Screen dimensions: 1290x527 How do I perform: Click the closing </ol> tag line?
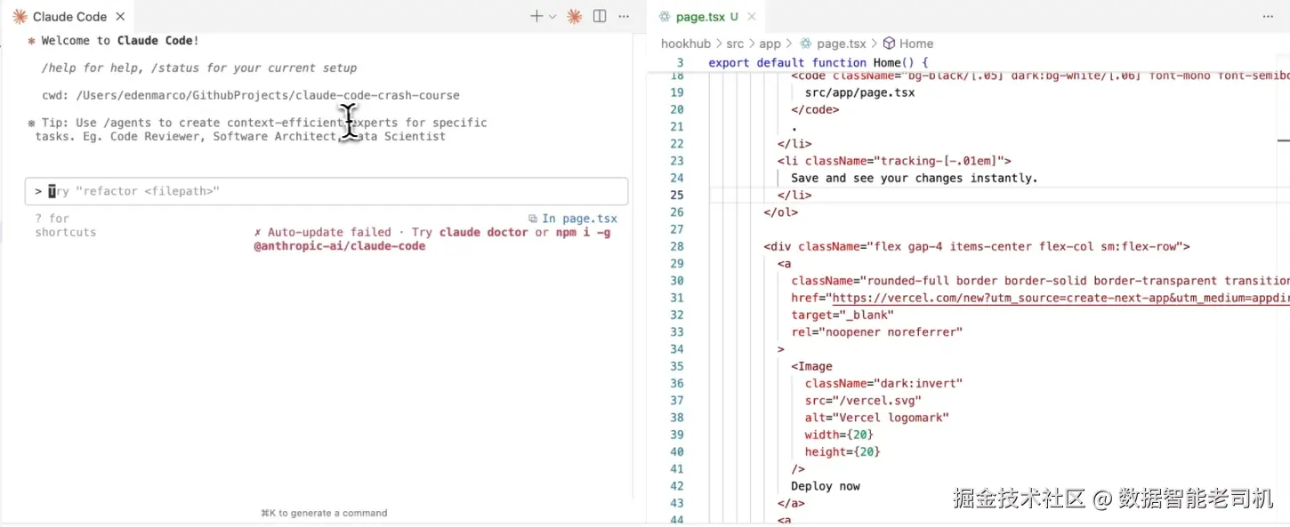(x=780, y=212)
